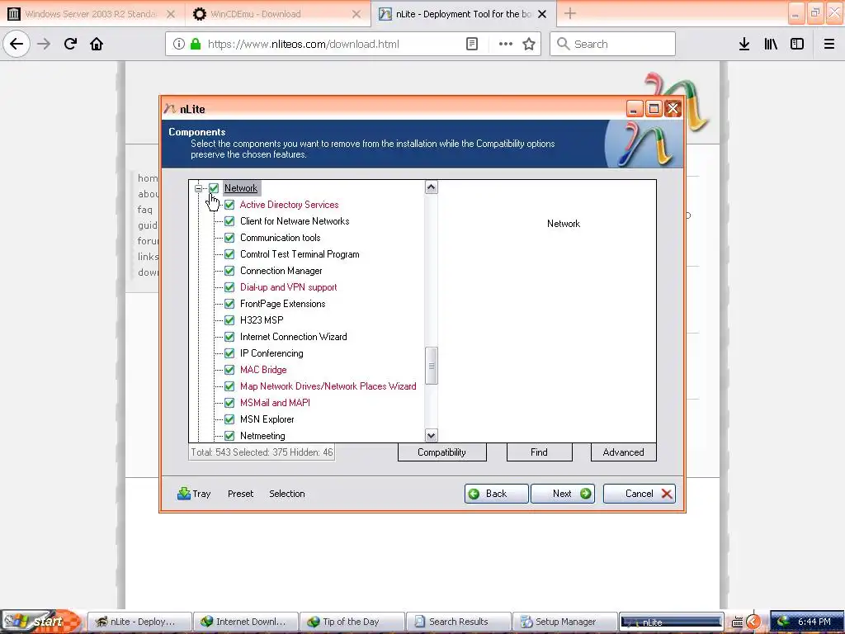Toggle Client for Netware Networks checkbox

[x=229, y=221]
